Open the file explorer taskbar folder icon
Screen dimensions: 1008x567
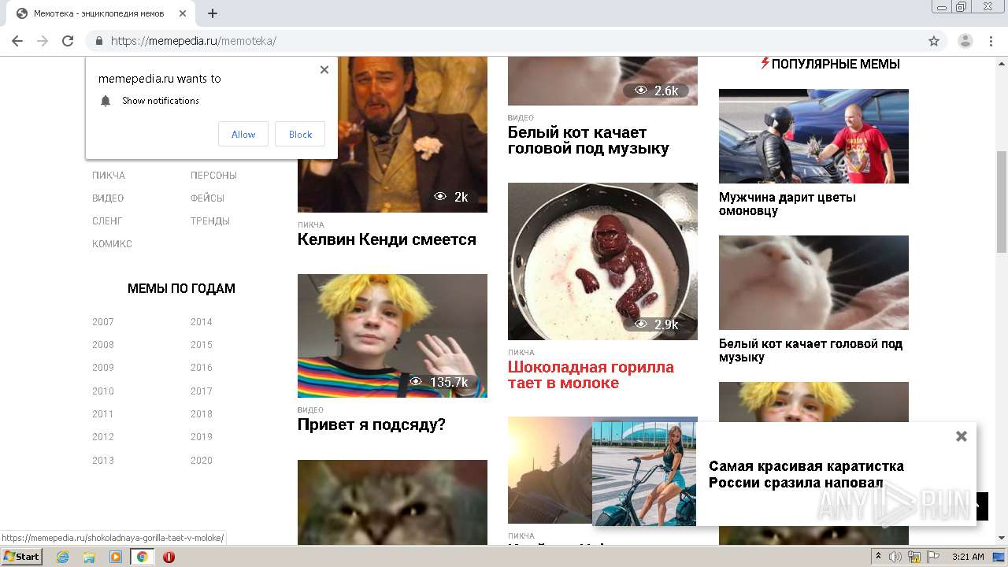[x=89, y=557]
